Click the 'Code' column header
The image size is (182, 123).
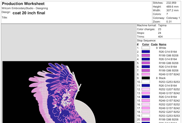154,44
